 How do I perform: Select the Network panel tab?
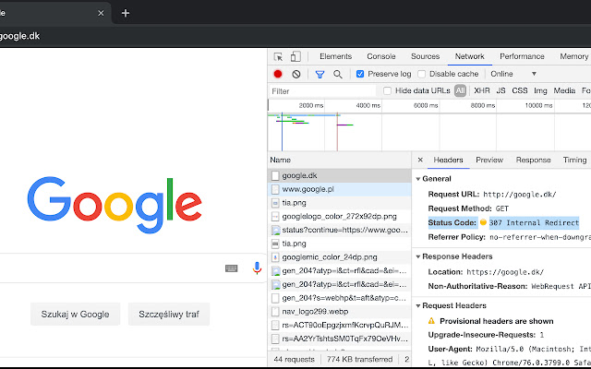(469, 56)
